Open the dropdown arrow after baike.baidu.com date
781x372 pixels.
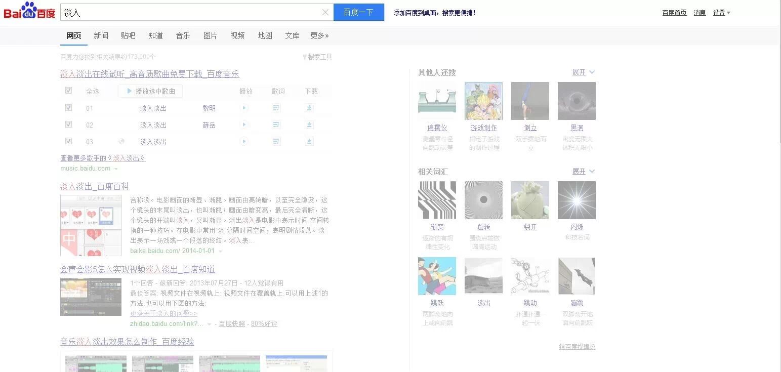tap(220, 252)
